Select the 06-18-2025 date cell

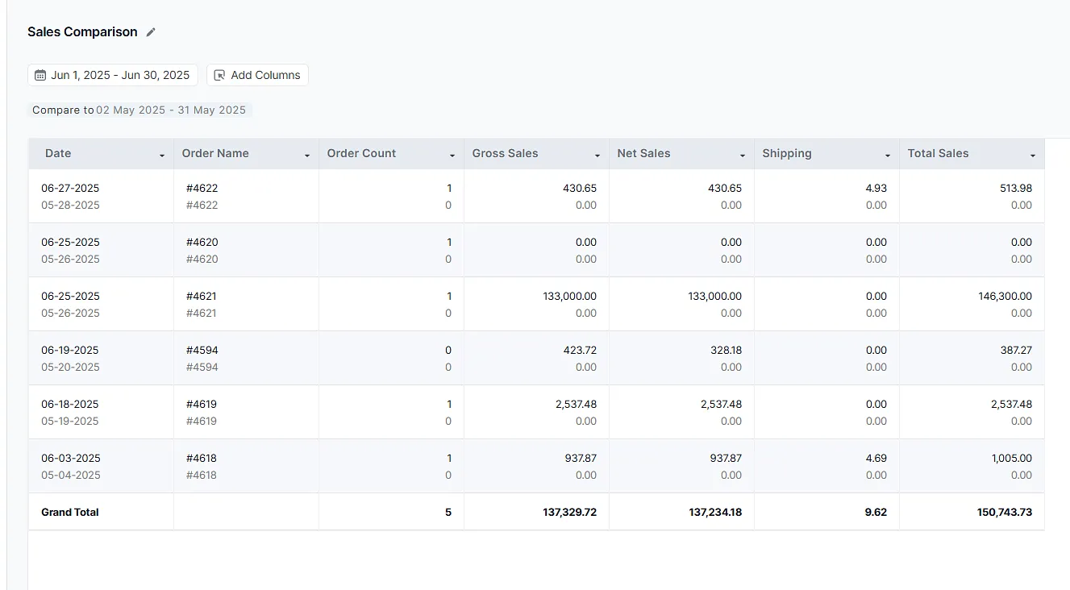pyautogui.click(x=70, y=404)
